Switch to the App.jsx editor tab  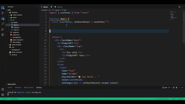point(45,7)
